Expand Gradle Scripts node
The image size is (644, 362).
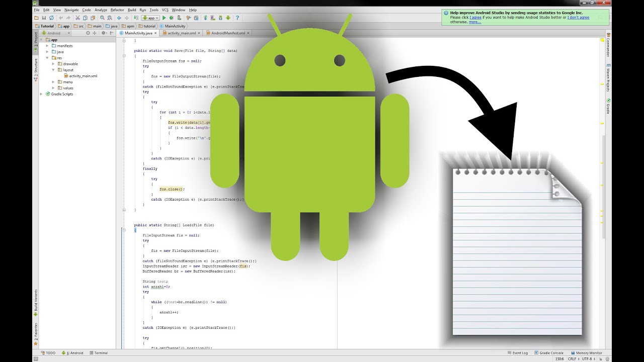click(x=41, y=94)
